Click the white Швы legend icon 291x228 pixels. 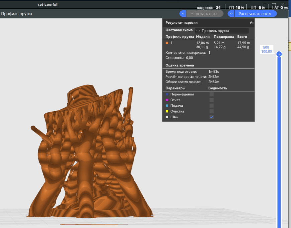coord(167,117)
